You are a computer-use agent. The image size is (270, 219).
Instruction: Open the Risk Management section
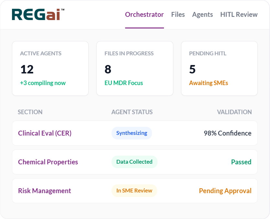(45, 191)
